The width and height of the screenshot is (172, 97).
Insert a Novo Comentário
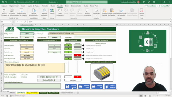point(60,12)
